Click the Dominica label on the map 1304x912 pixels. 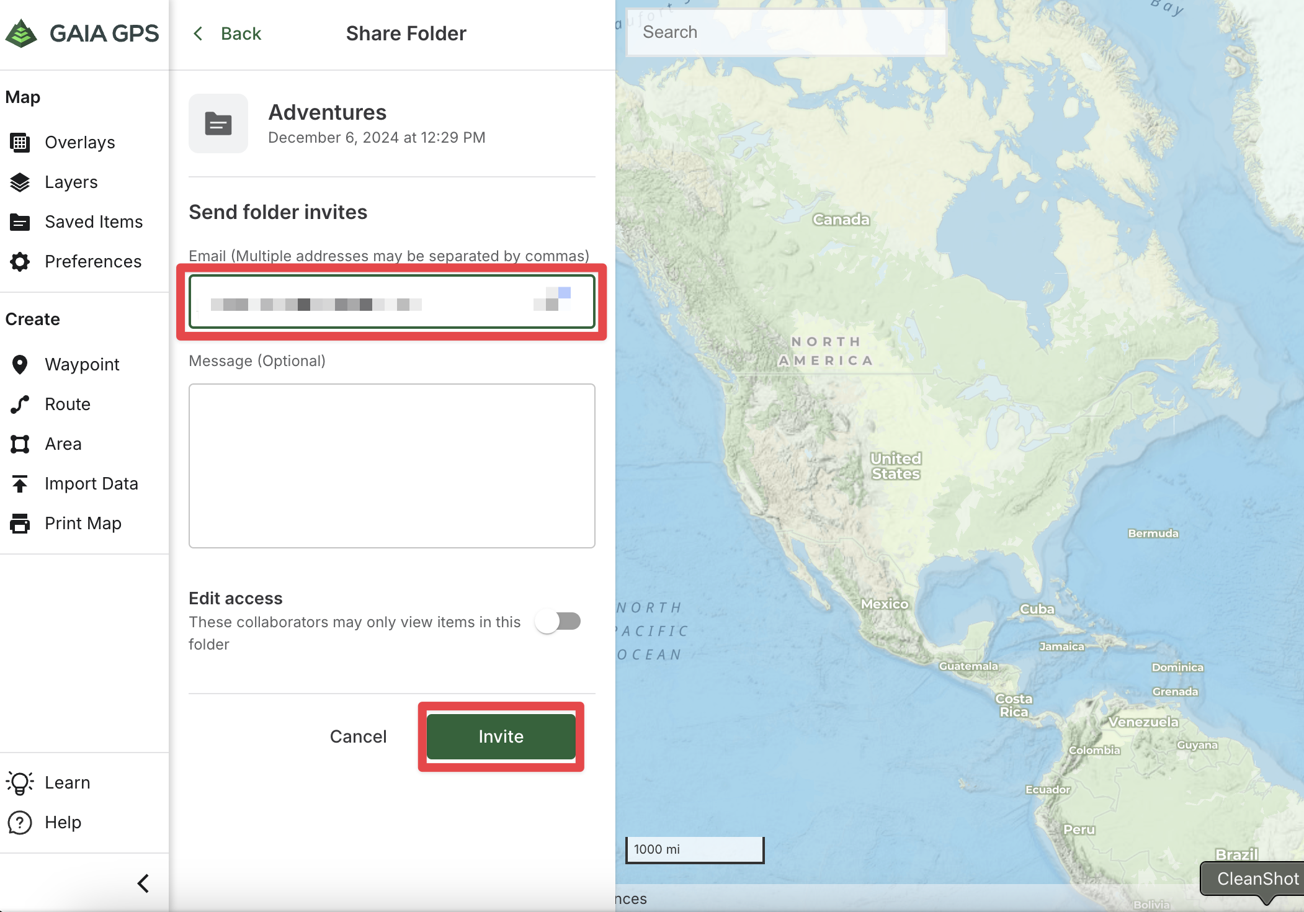click(x=1177, y=668)
